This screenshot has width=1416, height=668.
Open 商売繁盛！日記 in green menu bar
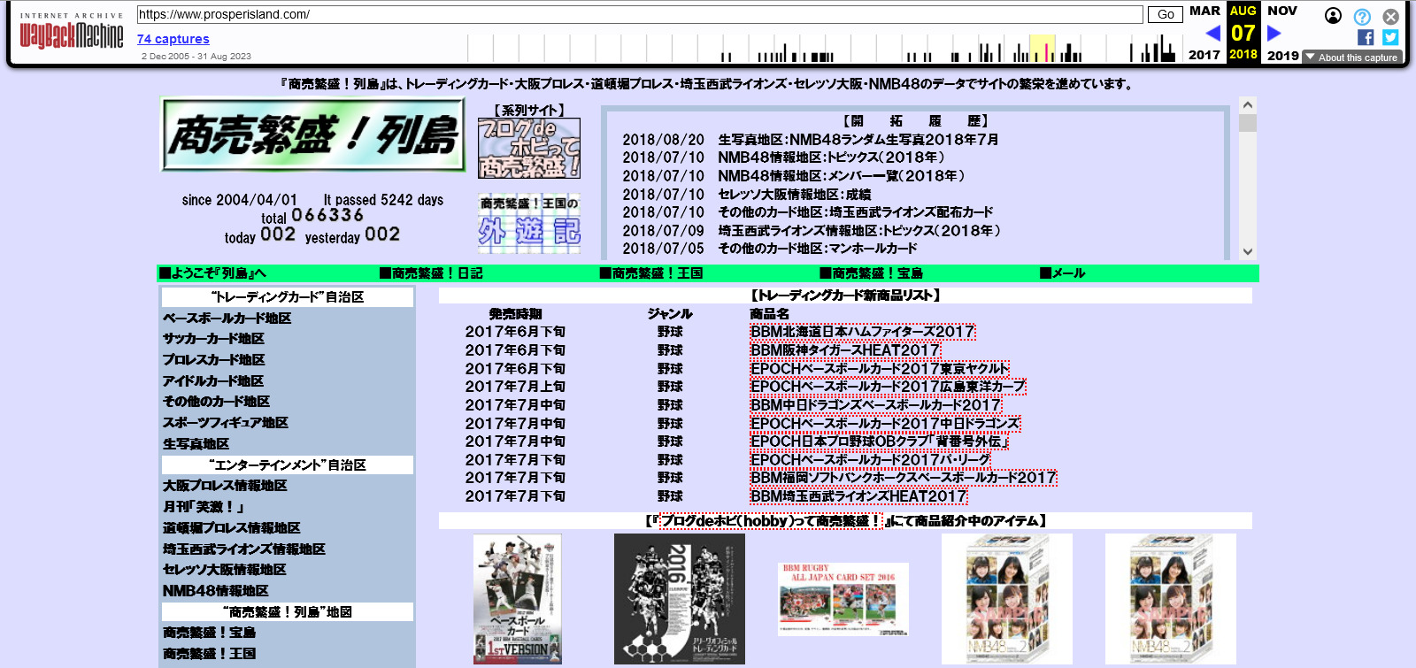pos(431,273)
